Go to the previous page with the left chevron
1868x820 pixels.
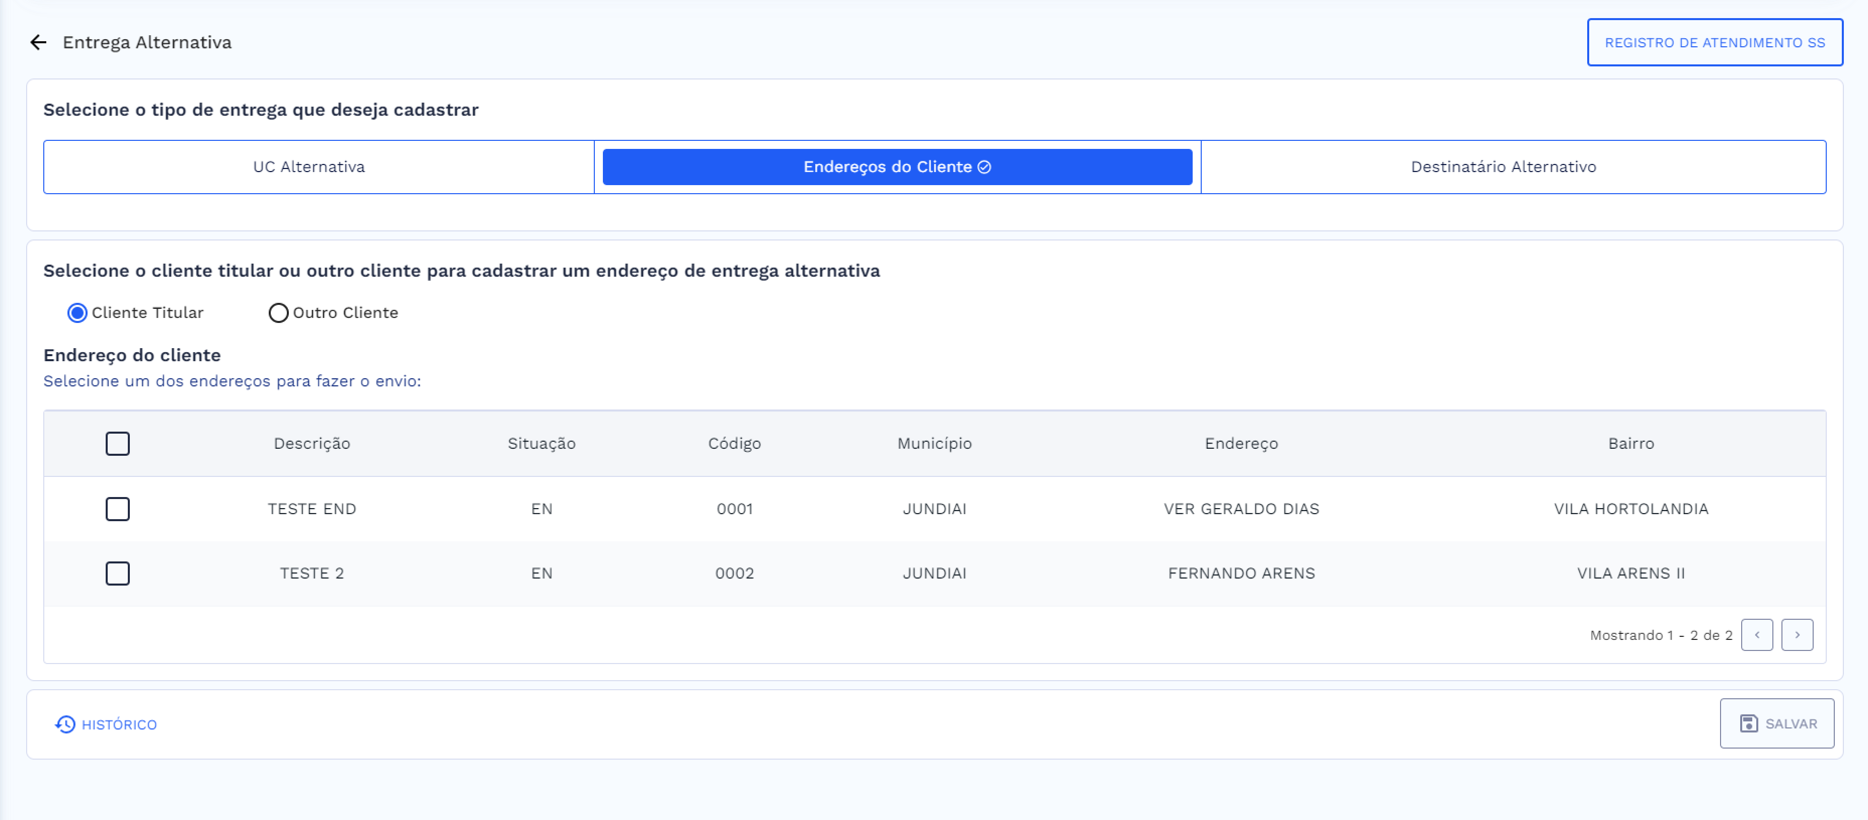click(1758, 634)
